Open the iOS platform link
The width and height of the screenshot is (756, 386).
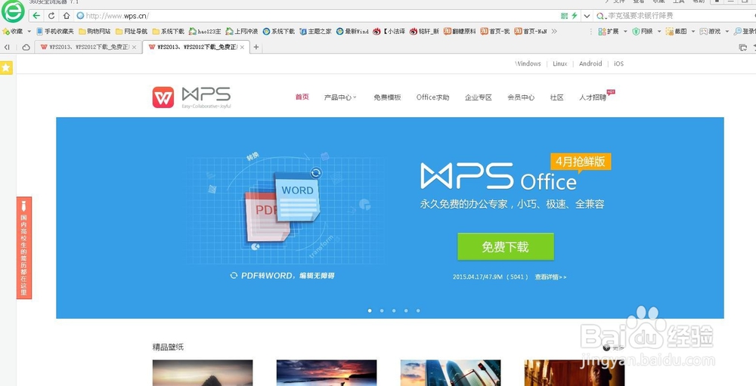coord(618,63)
